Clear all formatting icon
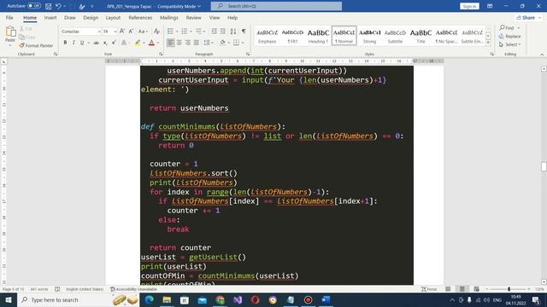Viewport: 547px width, 307px height. pos(156,32)
